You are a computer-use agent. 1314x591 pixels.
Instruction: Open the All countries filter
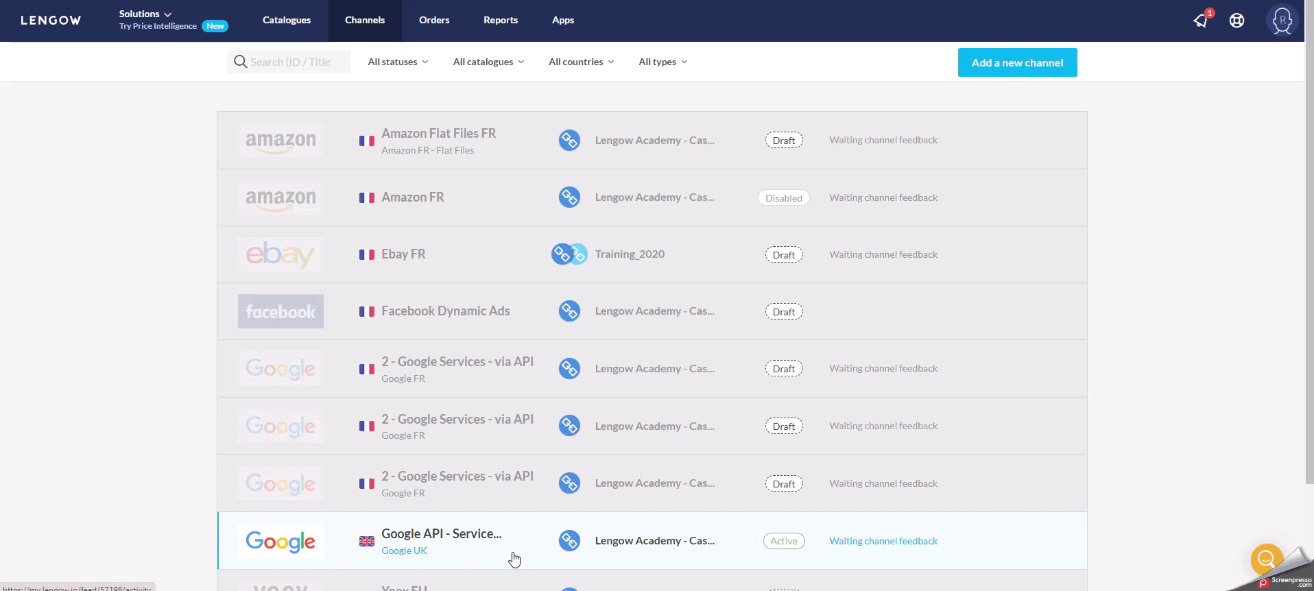582,62
